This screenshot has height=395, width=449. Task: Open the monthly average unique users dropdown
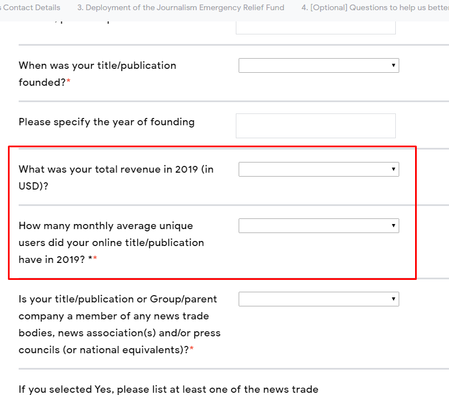click(x=319, y=226)
